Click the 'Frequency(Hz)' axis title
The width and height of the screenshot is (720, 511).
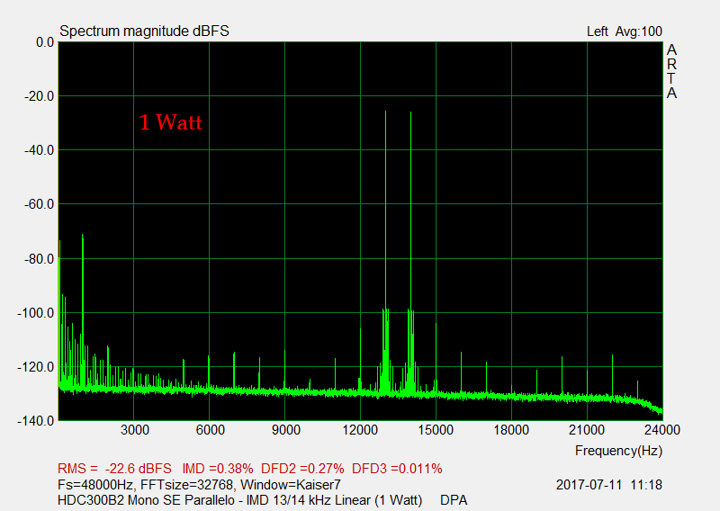pos(618,451)
